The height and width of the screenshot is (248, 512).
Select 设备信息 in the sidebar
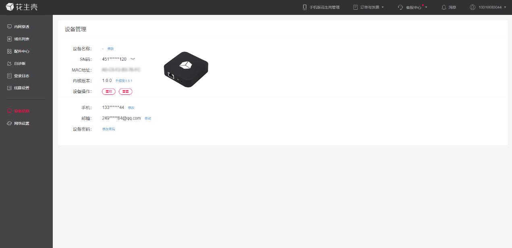click(x=19, y=111)
